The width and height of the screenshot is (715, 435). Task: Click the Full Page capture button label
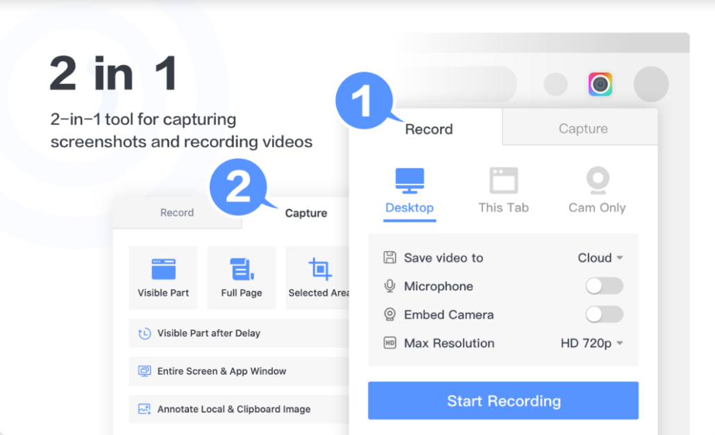tap(242, 293)
